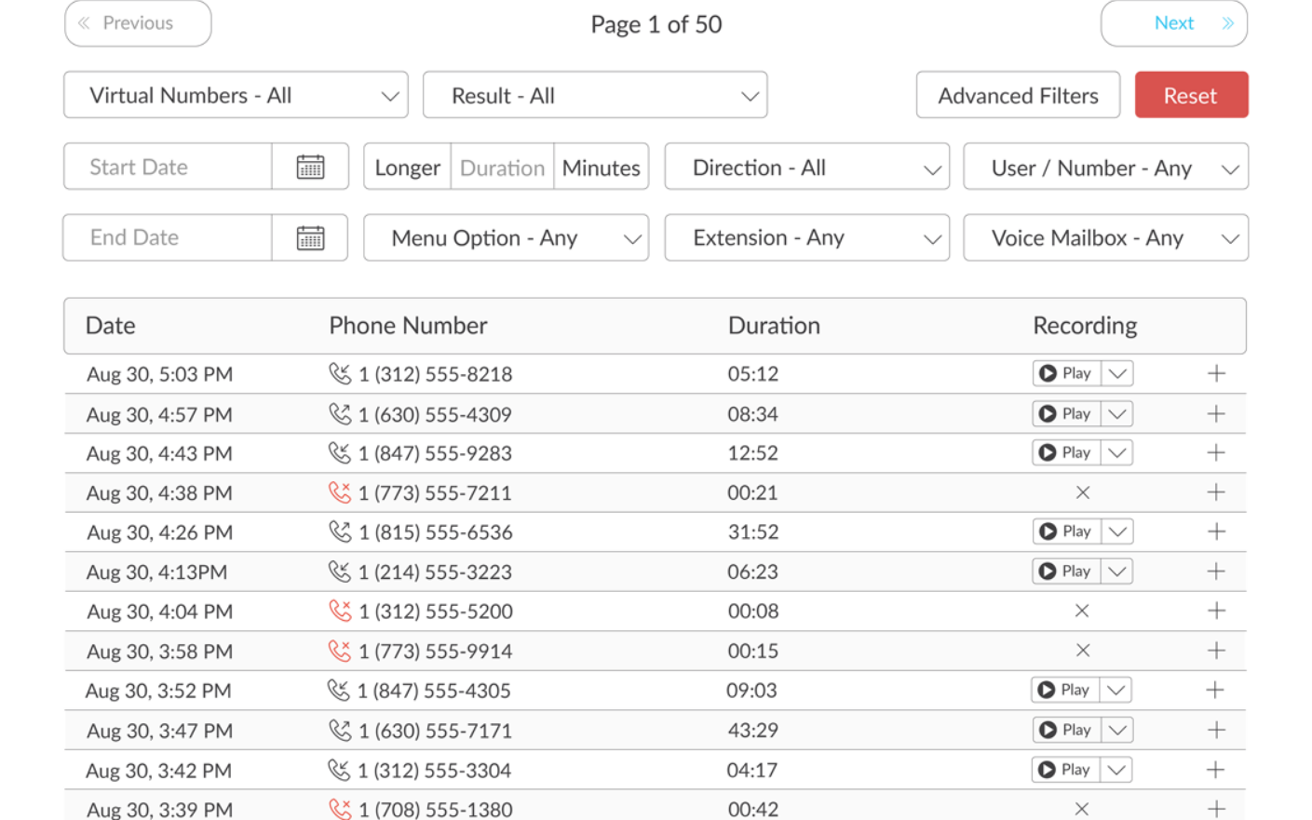Expand row plus for Aug 30, 5:03 PM

pos(1216,373)
